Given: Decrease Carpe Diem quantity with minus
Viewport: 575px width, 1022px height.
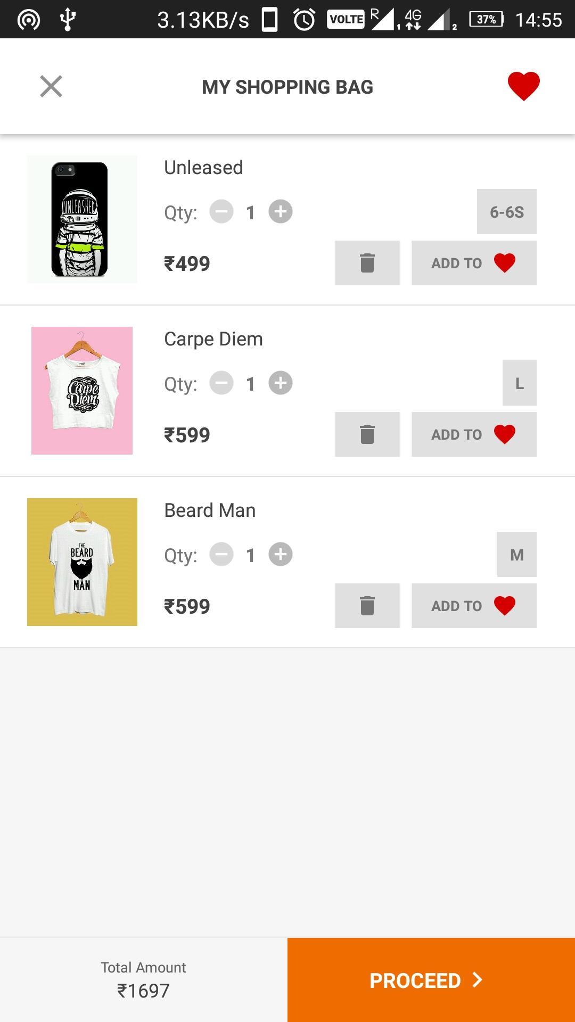Looking at the screenshot, I should point(221,383).
